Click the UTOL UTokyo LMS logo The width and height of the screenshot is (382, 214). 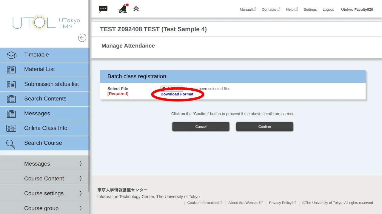pos(46,23)
